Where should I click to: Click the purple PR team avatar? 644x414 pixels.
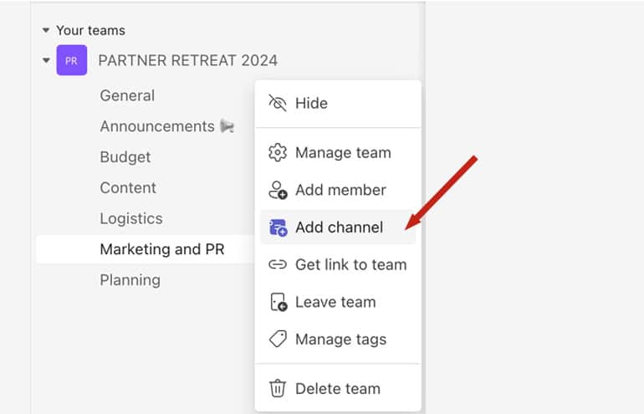(x=71, y=60)
